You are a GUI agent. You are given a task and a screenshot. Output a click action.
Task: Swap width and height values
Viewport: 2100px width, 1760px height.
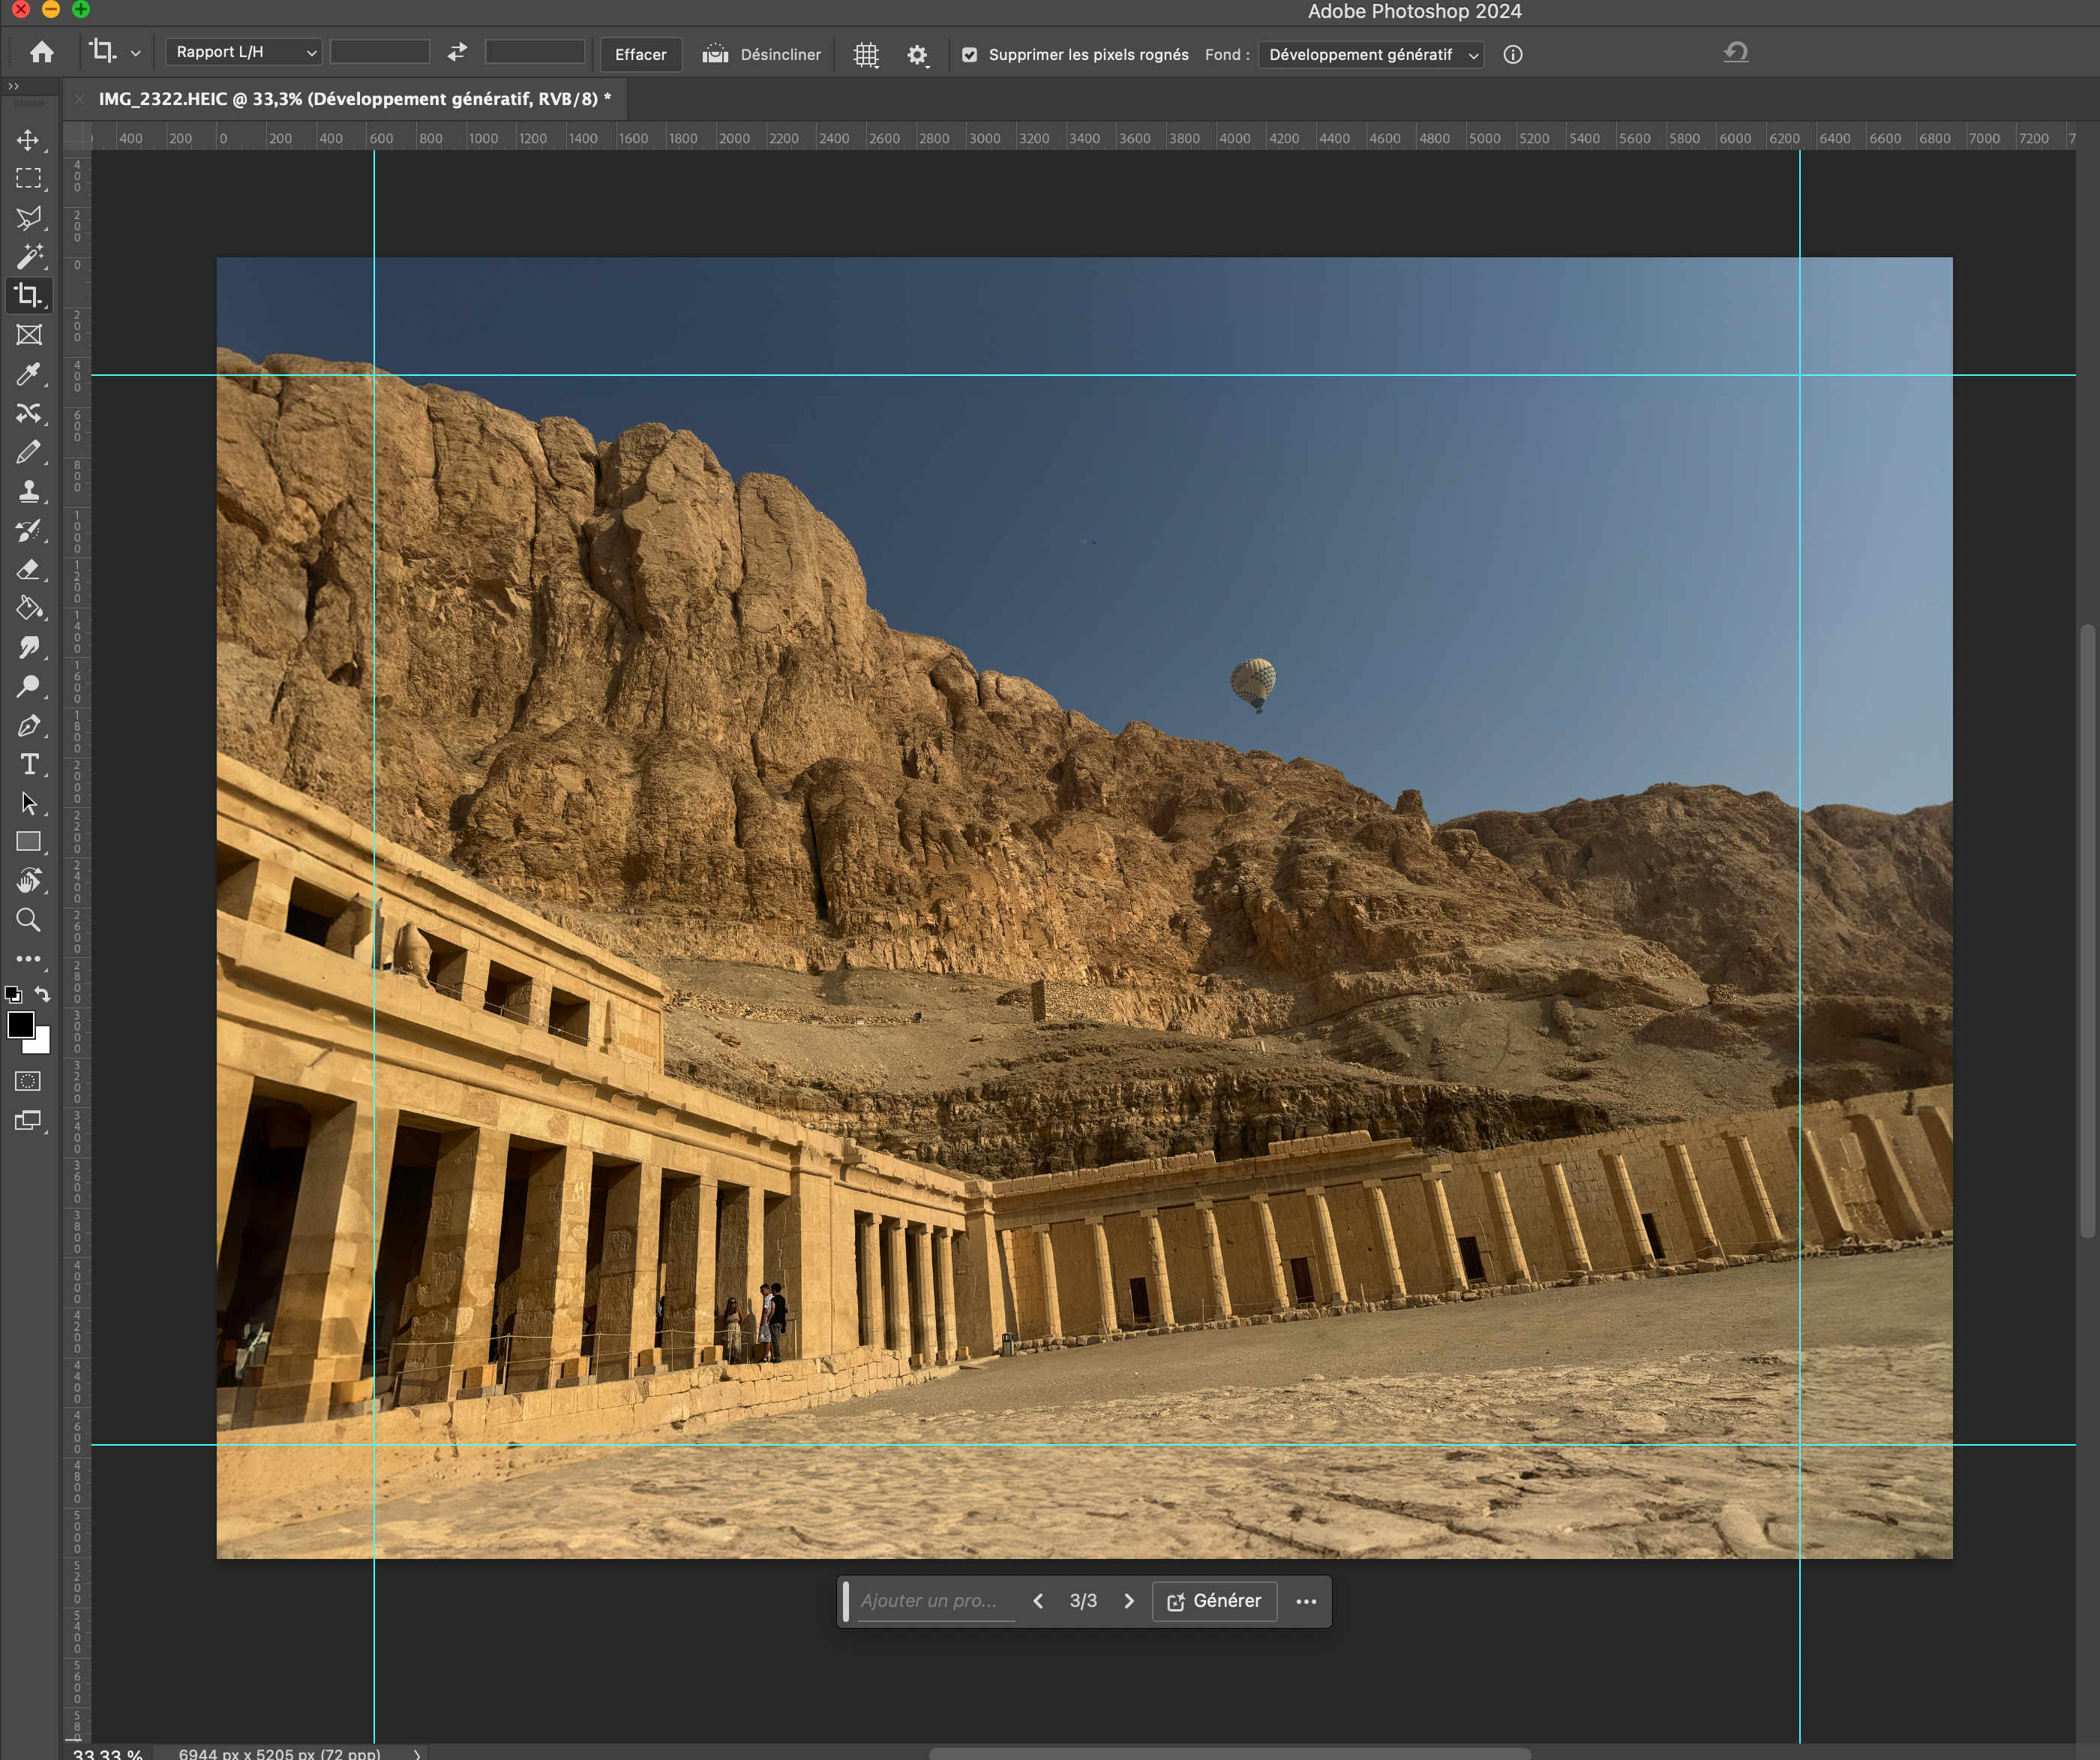click(457, 52)
